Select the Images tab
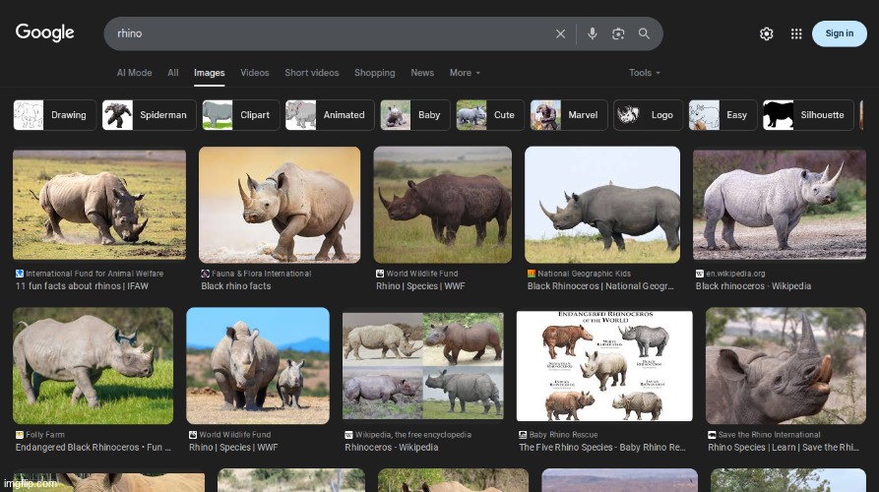This screenshot has width=879, height=492. pos(209,73)
